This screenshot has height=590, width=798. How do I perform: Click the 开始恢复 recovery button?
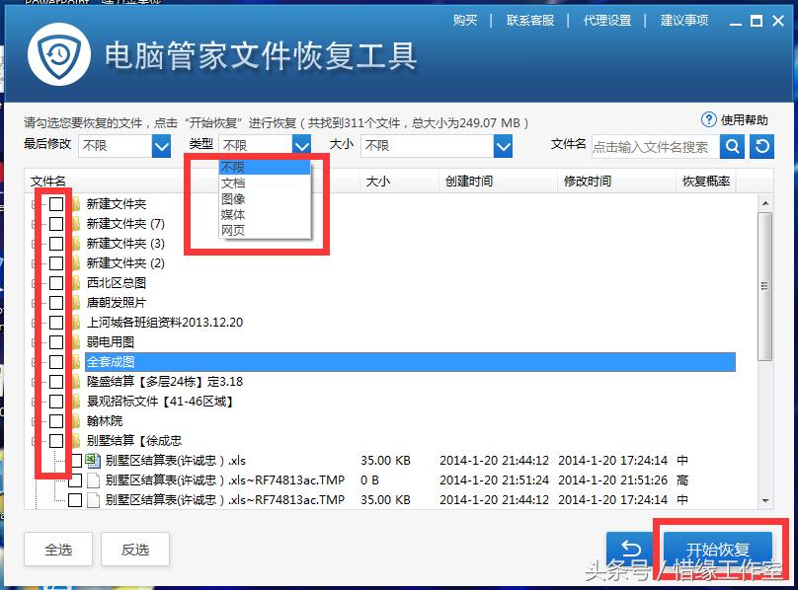tap(720, 549)
